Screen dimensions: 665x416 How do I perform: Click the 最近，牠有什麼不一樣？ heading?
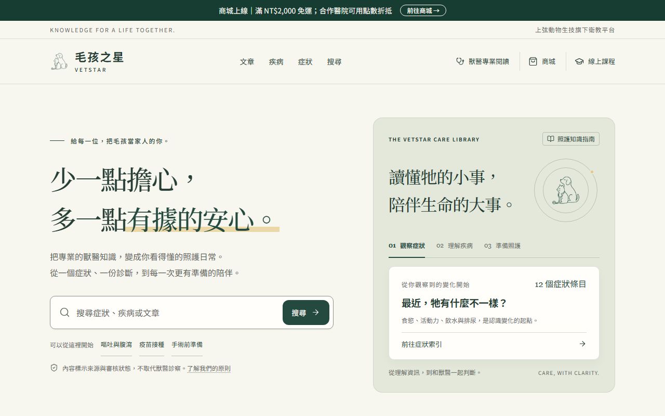(454, 303)
